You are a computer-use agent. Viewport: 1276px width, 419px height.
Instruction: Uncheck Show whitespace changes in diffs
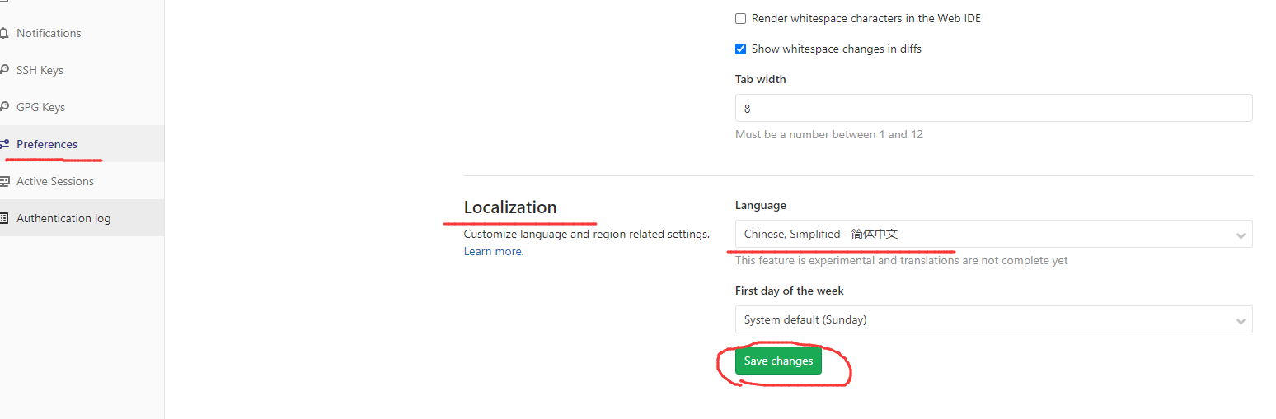tap(740, 49)
